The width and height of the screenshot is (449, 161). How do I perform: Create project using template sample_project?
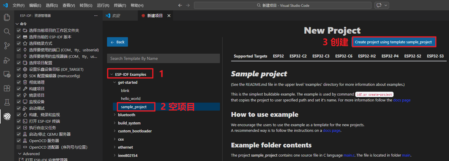coord(393,42)
